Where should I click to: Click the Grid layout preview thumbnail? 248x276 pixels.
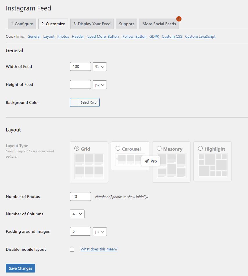[89, 166]
